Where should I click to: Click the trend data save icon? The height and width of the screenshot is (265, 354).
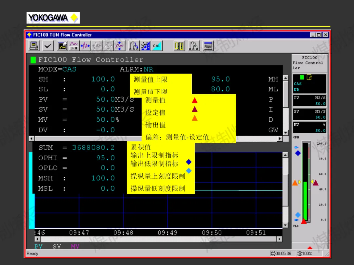pyautogui.click(x=62, y=46)
